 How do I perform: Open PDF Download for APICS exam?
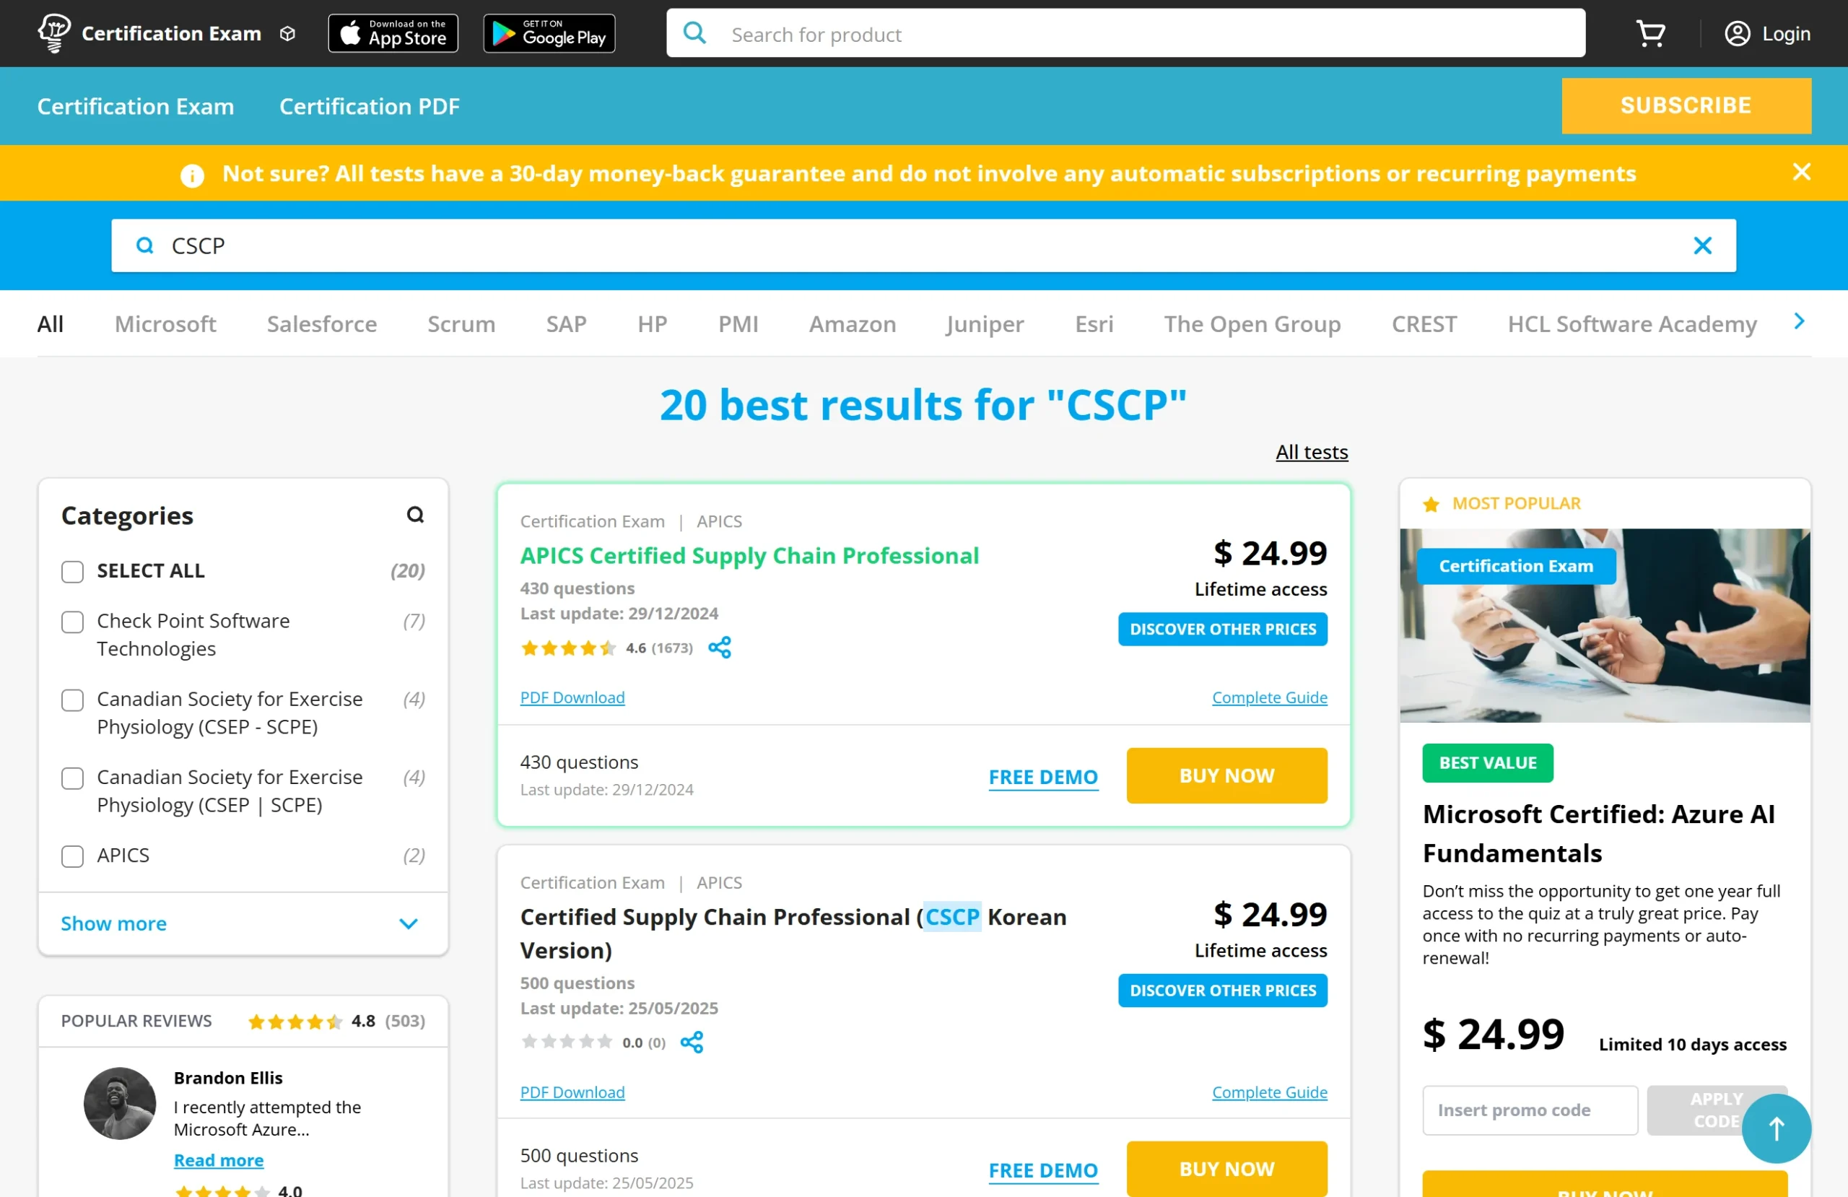[572, 697]
